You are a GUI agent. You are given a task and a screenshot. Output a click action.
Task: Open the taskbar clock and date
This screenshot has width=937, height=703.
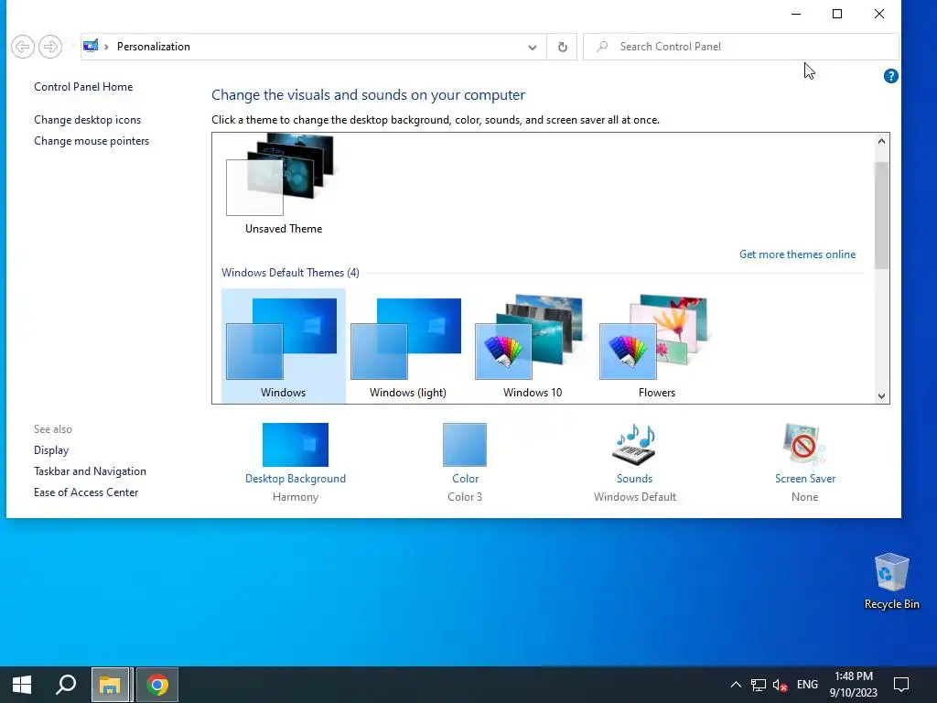854,685
